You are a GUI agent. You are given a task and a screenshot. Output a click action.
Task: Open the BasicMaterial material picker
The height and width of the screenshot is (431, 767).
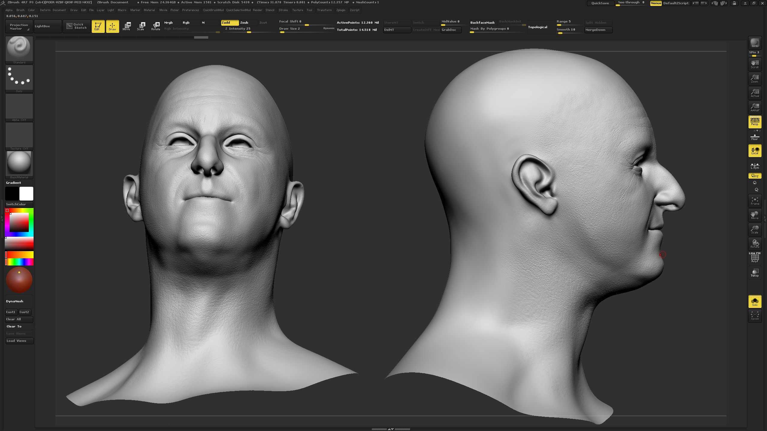click(x=19, y=165)
